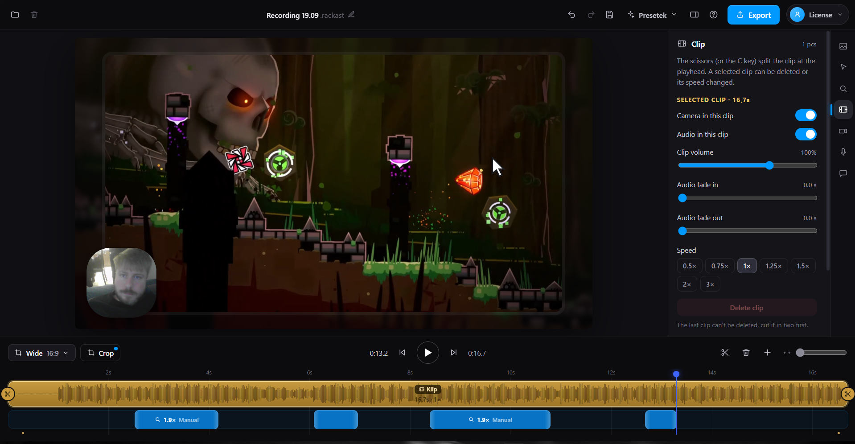This screenshot has height=444, width=855.
Task: Rename the recording with the pencil icon
Action: (351, 15)
